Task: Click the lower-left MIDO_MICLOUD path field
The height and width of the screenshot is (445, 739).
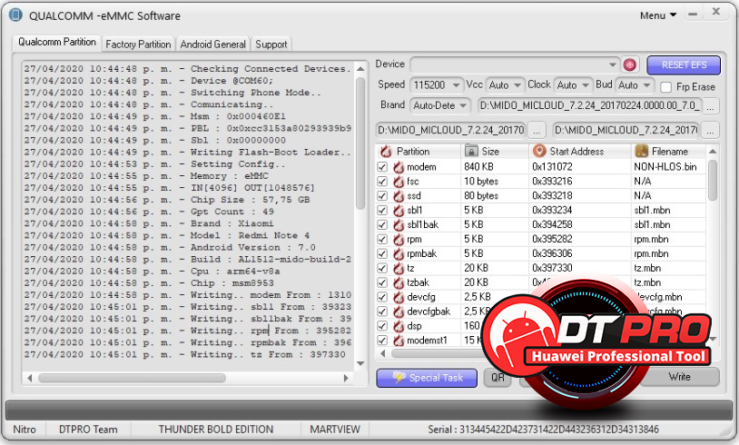Action: click(451, 130)
